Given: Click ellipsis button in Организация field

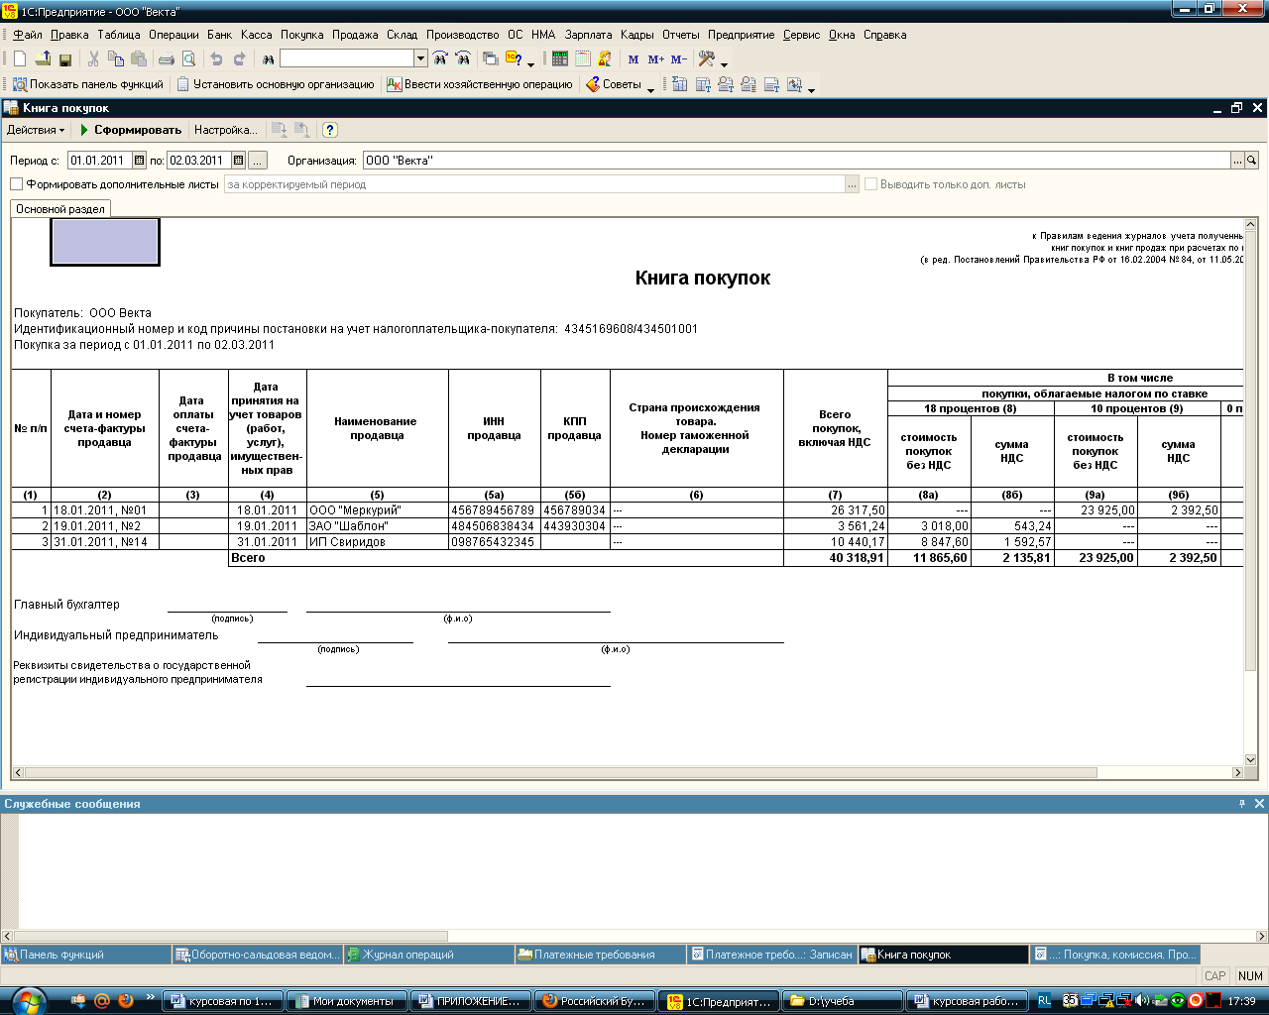Looking at the screenshot, I should 1237,160.
